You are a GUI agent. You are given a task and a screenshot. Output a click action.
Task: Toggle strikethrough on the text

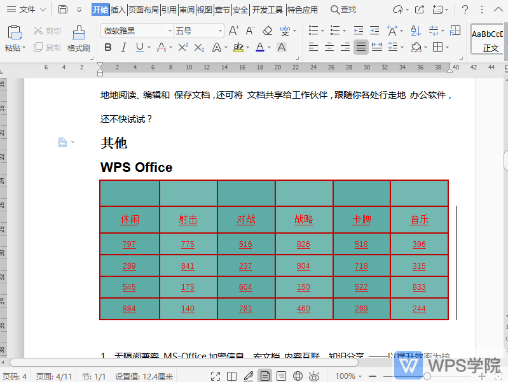point(161,47)
